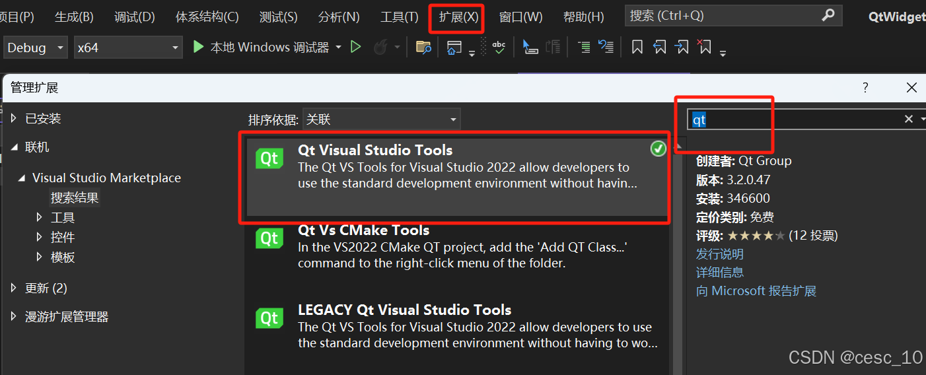Viewport: 926px width, 375px height.
Task: Open the find in files folder icon
Action: [x=423, y=47]
